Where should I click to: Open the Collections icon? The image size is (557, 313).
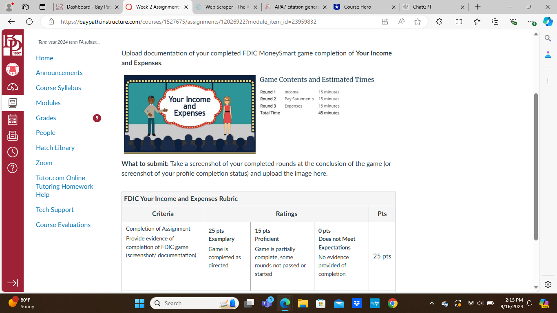[495, 22]
